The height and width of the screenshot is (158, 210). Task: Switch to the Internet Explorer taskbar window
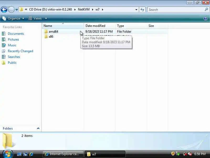point(63,154)
